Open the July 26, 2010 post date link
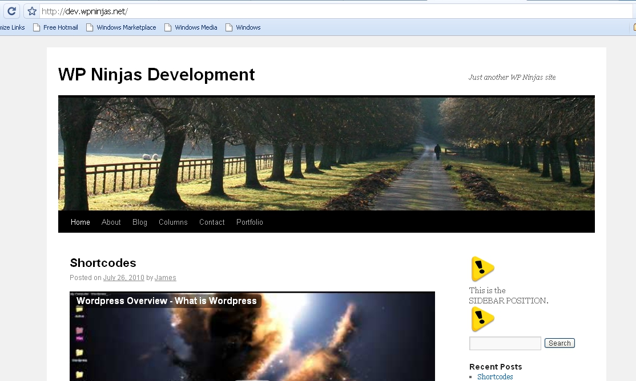This screenshot has width=636, height=381. pyautogui.click(x=123, y=278)
